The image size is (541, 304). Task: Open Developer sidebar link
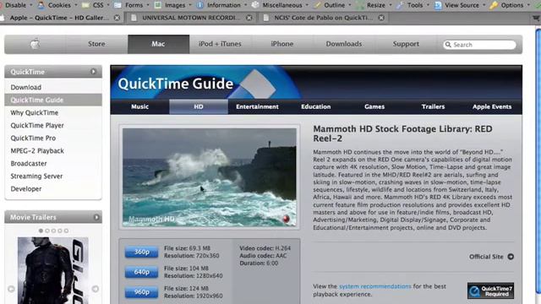(26, 189)
